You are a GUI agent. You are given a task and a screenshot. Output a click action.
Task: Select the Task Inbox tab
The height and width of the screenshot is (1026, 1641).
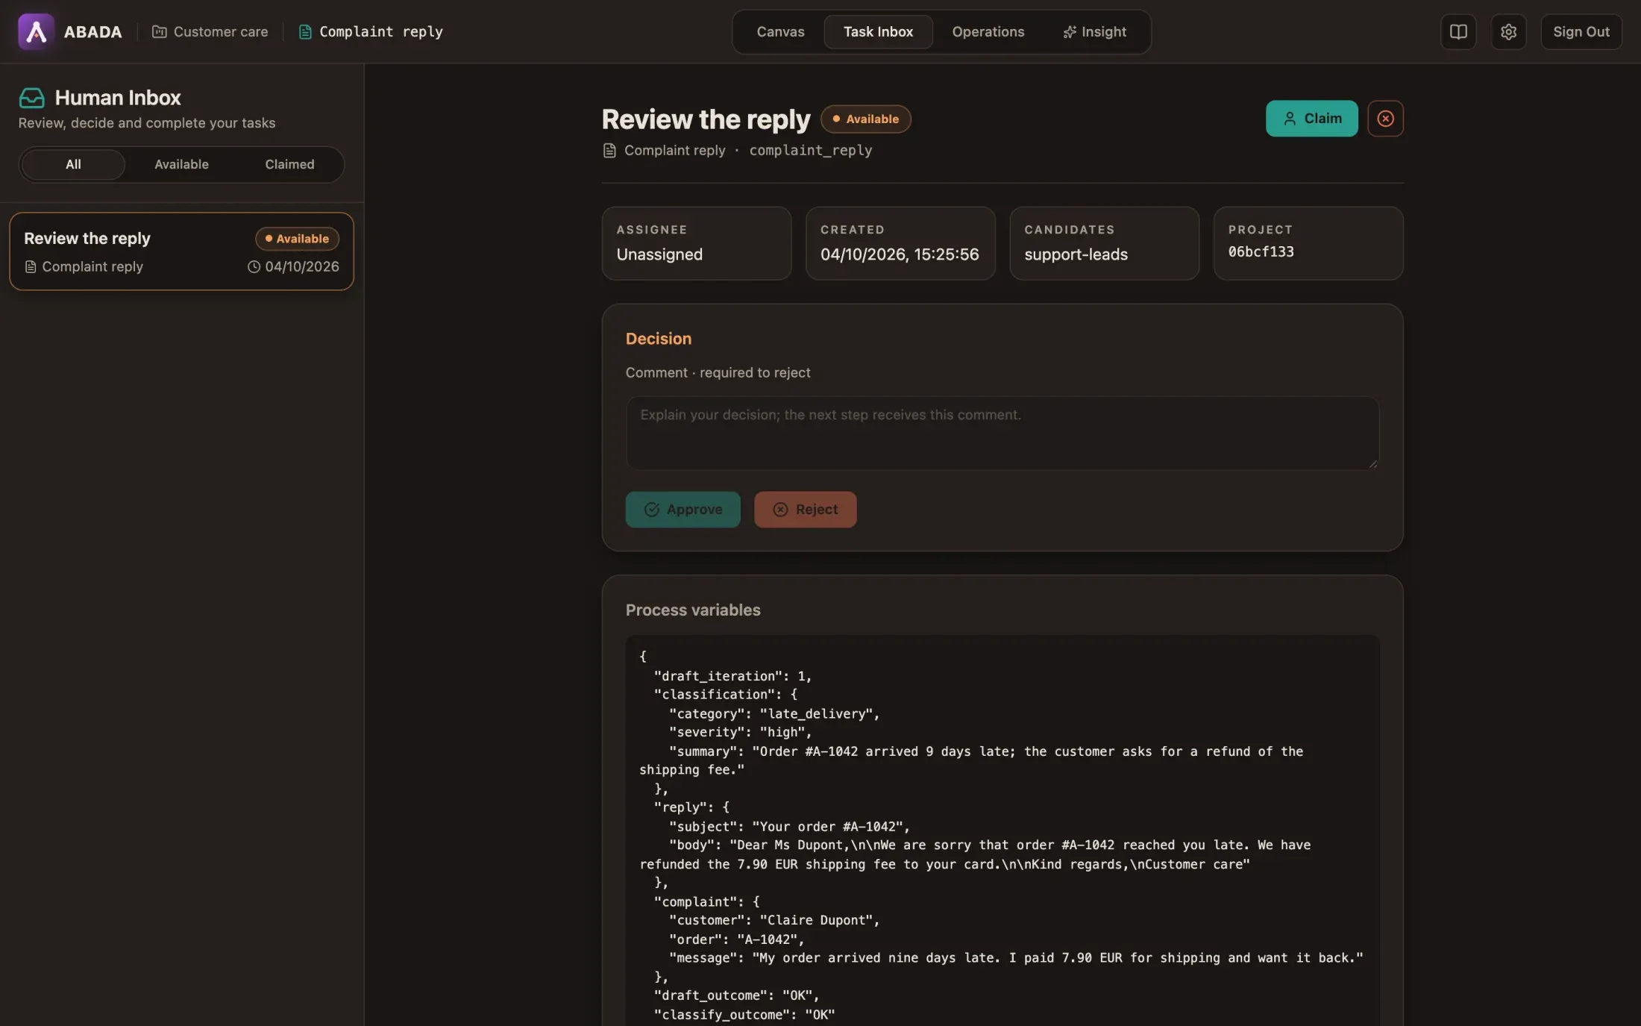878,31
